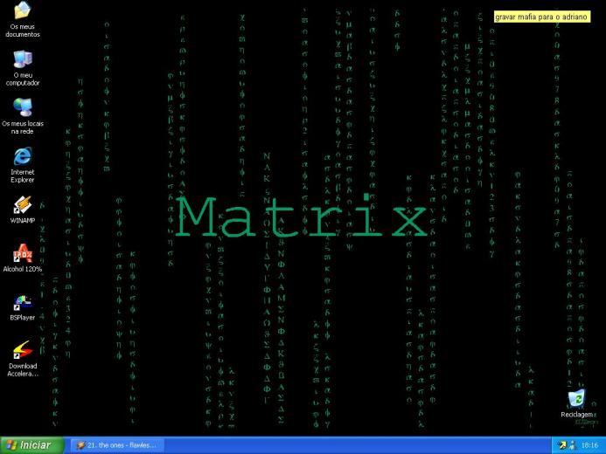The height and width of the screenshot is (454, 606).
Task: Select the Alcohol 120% desktop shortcut
Action: pos(23,253)
